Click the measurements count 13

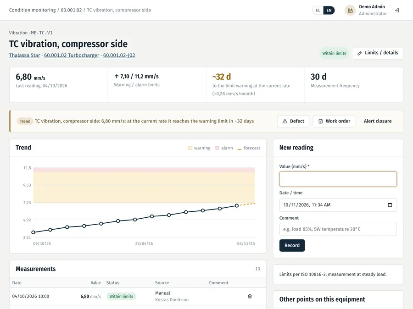coord(257,269)
